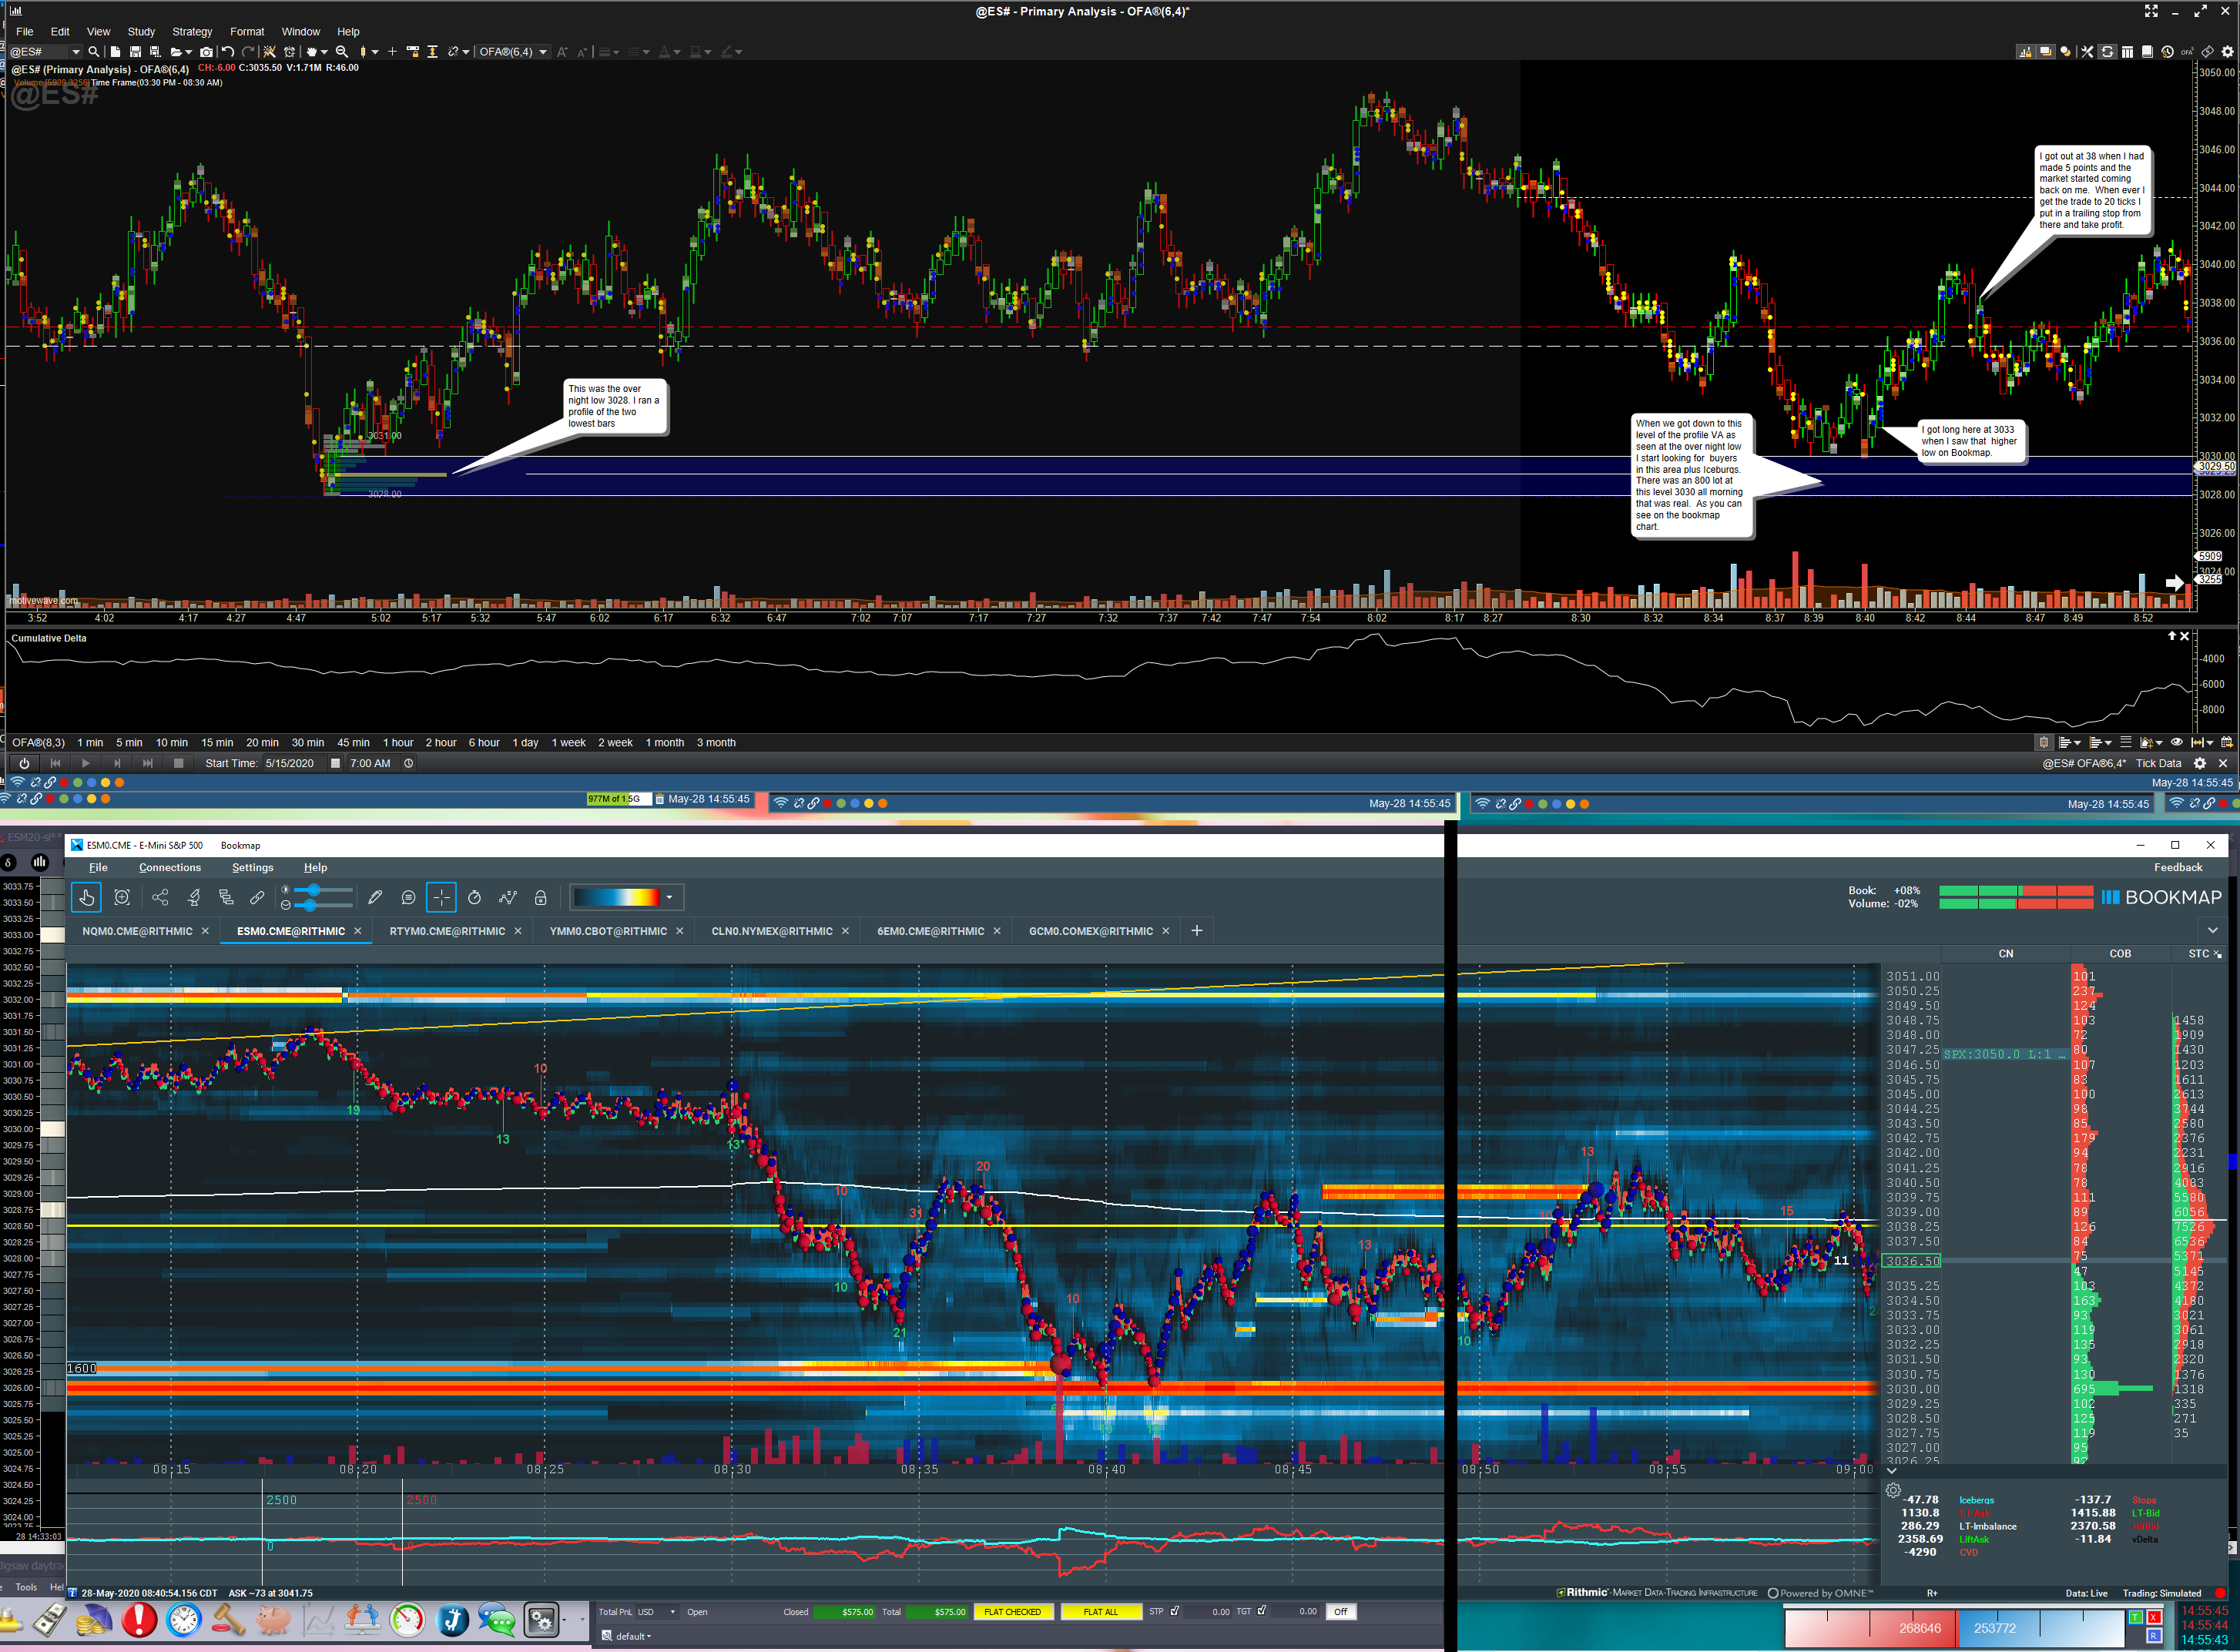Viewport: 2240px width, 1652px height.
Task: Add a new Bookmap instrument tab
Action: (x=1197, y=931)
